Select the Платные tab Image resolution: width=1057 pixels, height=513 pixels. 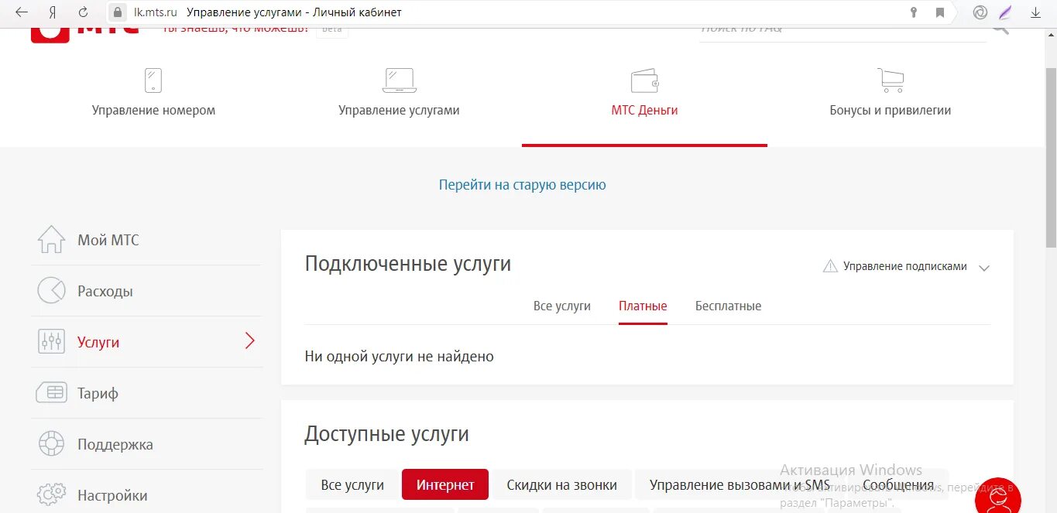[643, 306]
